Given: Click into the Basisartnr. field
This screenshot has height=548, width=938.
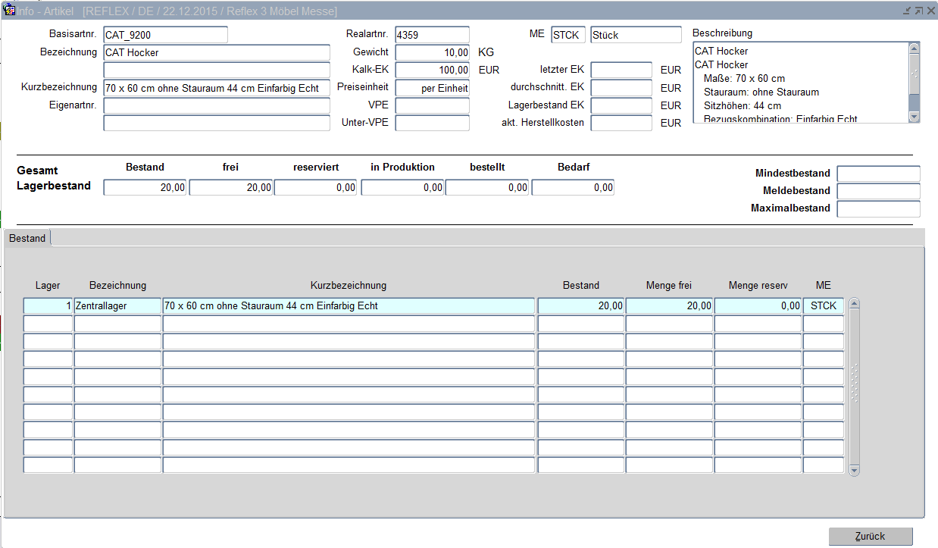Looking at the screenshot, I should coord(165,35).
